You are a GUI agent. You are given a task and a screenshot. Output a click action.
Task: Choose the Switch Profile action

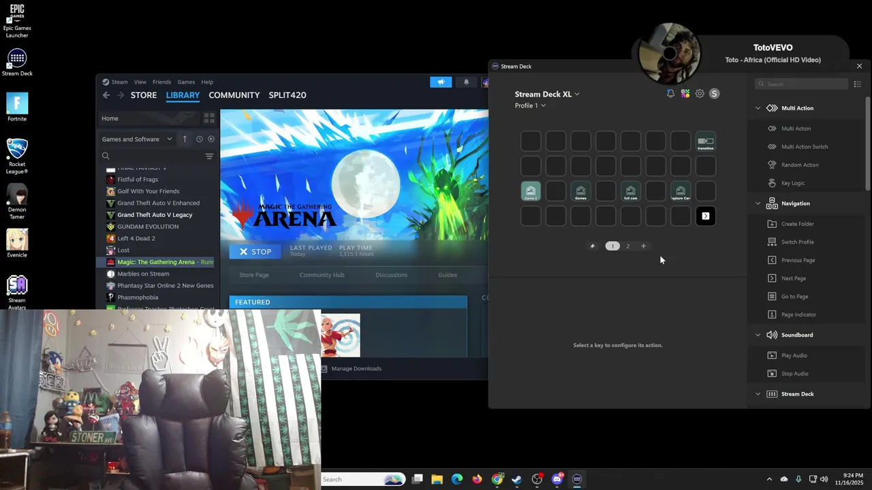(x=797, y=242)
